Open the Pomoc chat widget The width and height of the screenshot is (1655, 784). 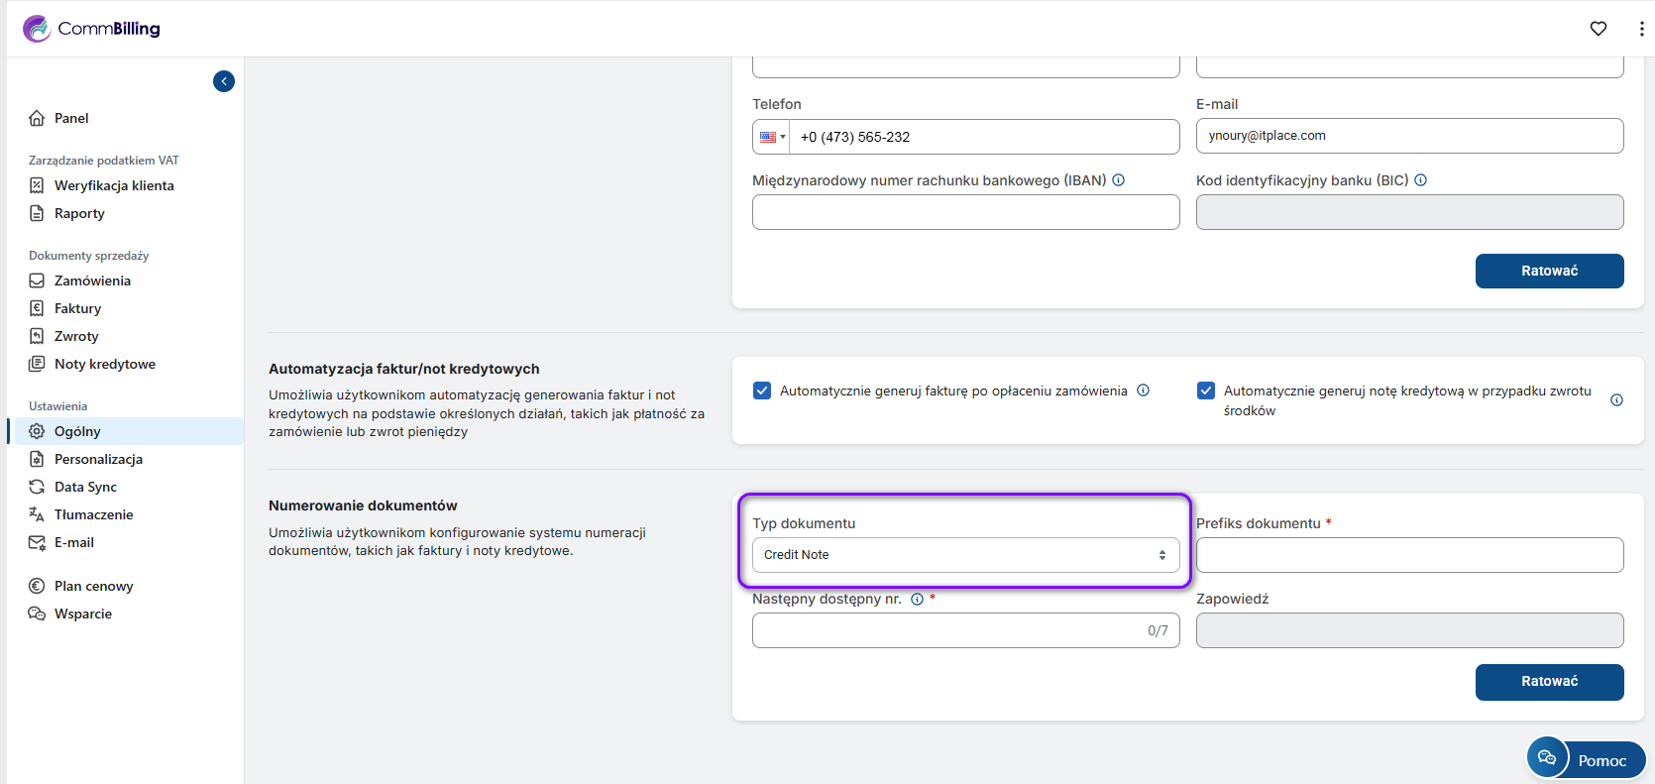click(x=1586, y=759)
